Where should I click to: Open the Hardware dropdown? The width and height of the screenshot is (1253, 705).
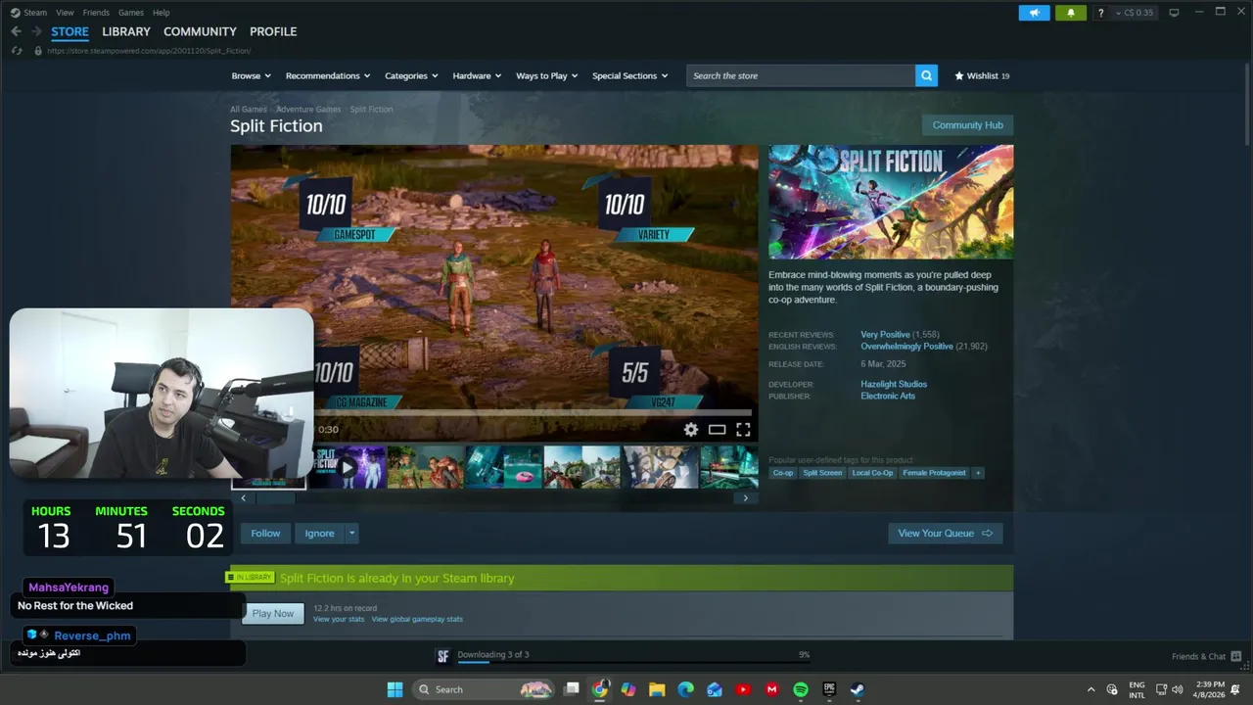(477, 75)
